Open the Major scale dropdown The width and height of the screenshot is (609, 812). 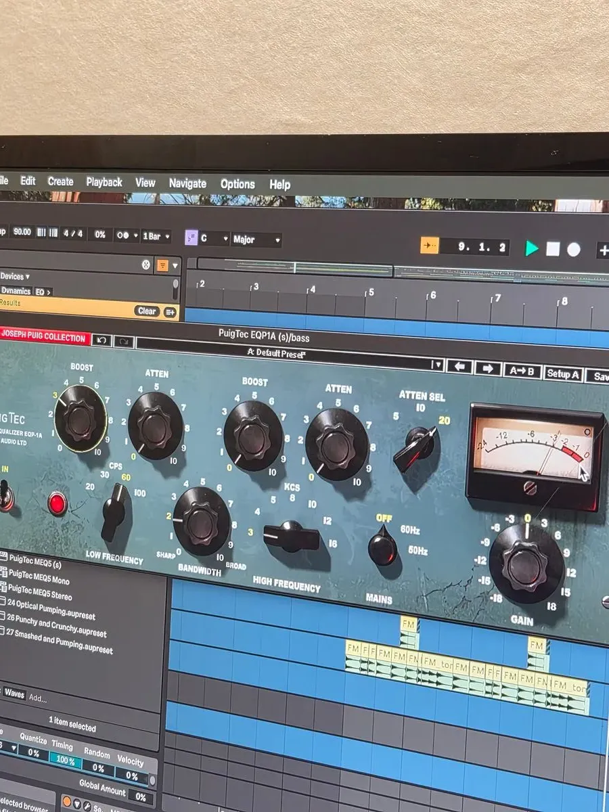[256, 240]
